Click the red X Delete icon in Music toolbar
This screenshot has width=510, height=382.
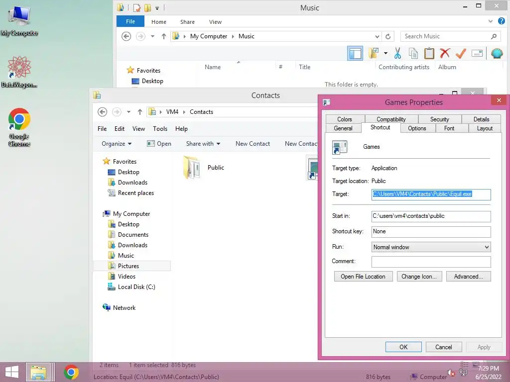[445, 53]
